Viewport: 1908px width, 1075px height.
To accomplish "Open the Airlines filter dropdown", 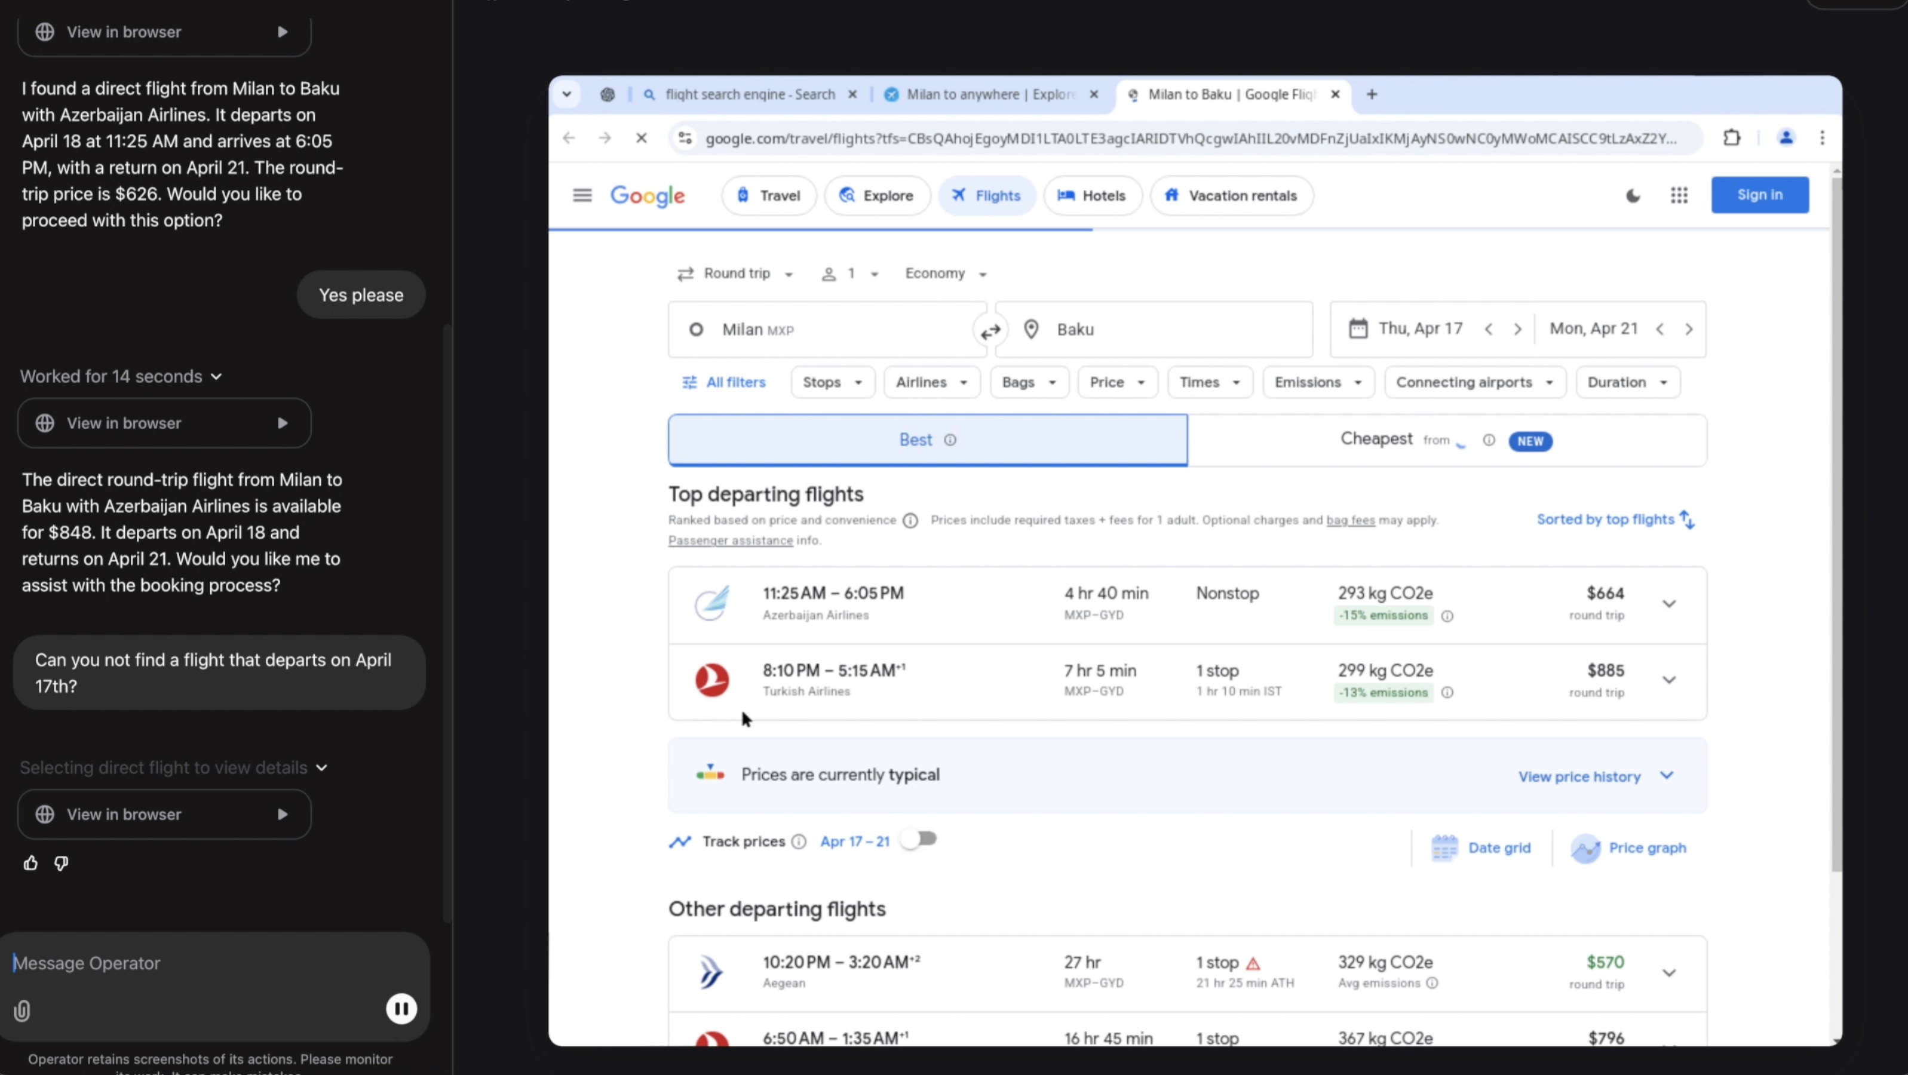I will click(931, 382).
